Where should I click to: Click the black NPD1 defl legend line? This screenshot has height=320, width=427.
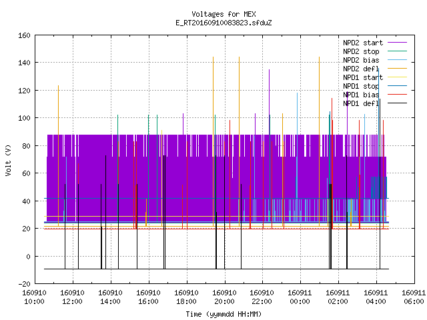[x=398, y=103]
